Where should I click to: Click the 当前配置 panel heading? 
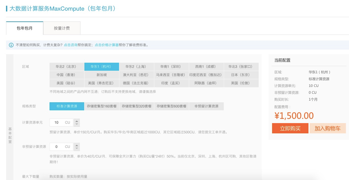[x=282, y=60]
